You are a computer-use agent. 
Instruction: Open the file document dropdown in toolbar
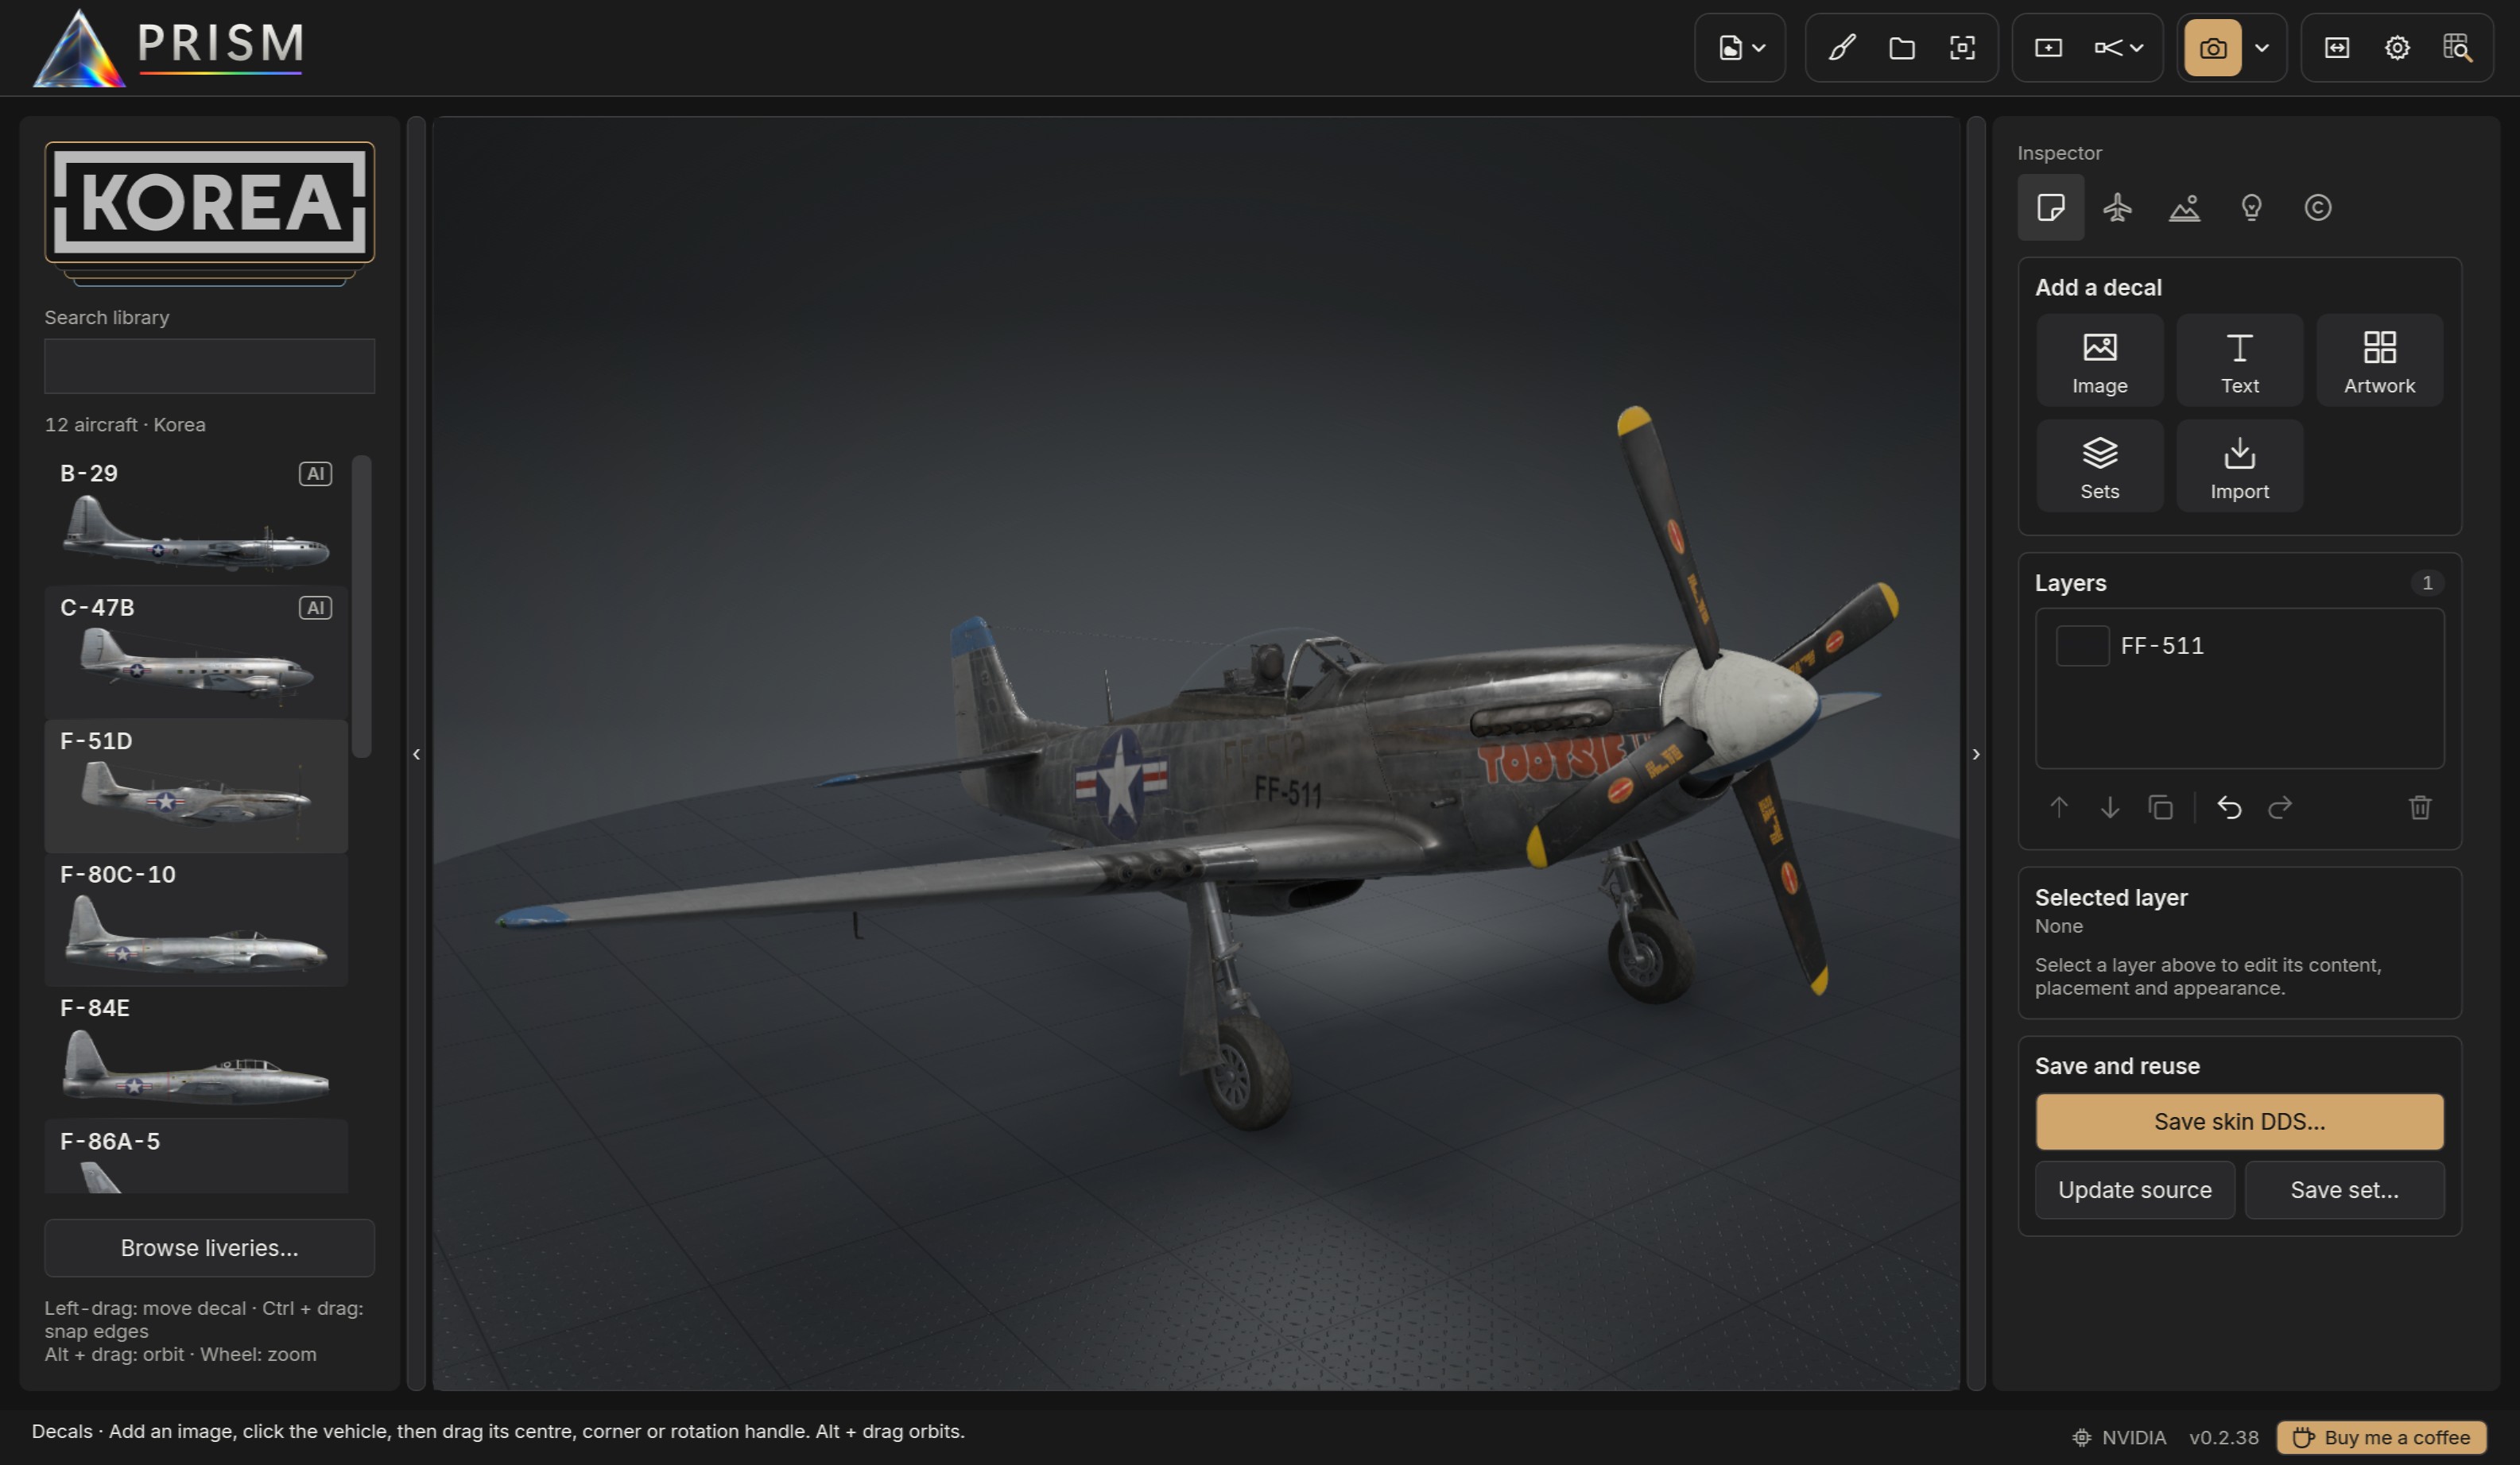click(1741, 47)
